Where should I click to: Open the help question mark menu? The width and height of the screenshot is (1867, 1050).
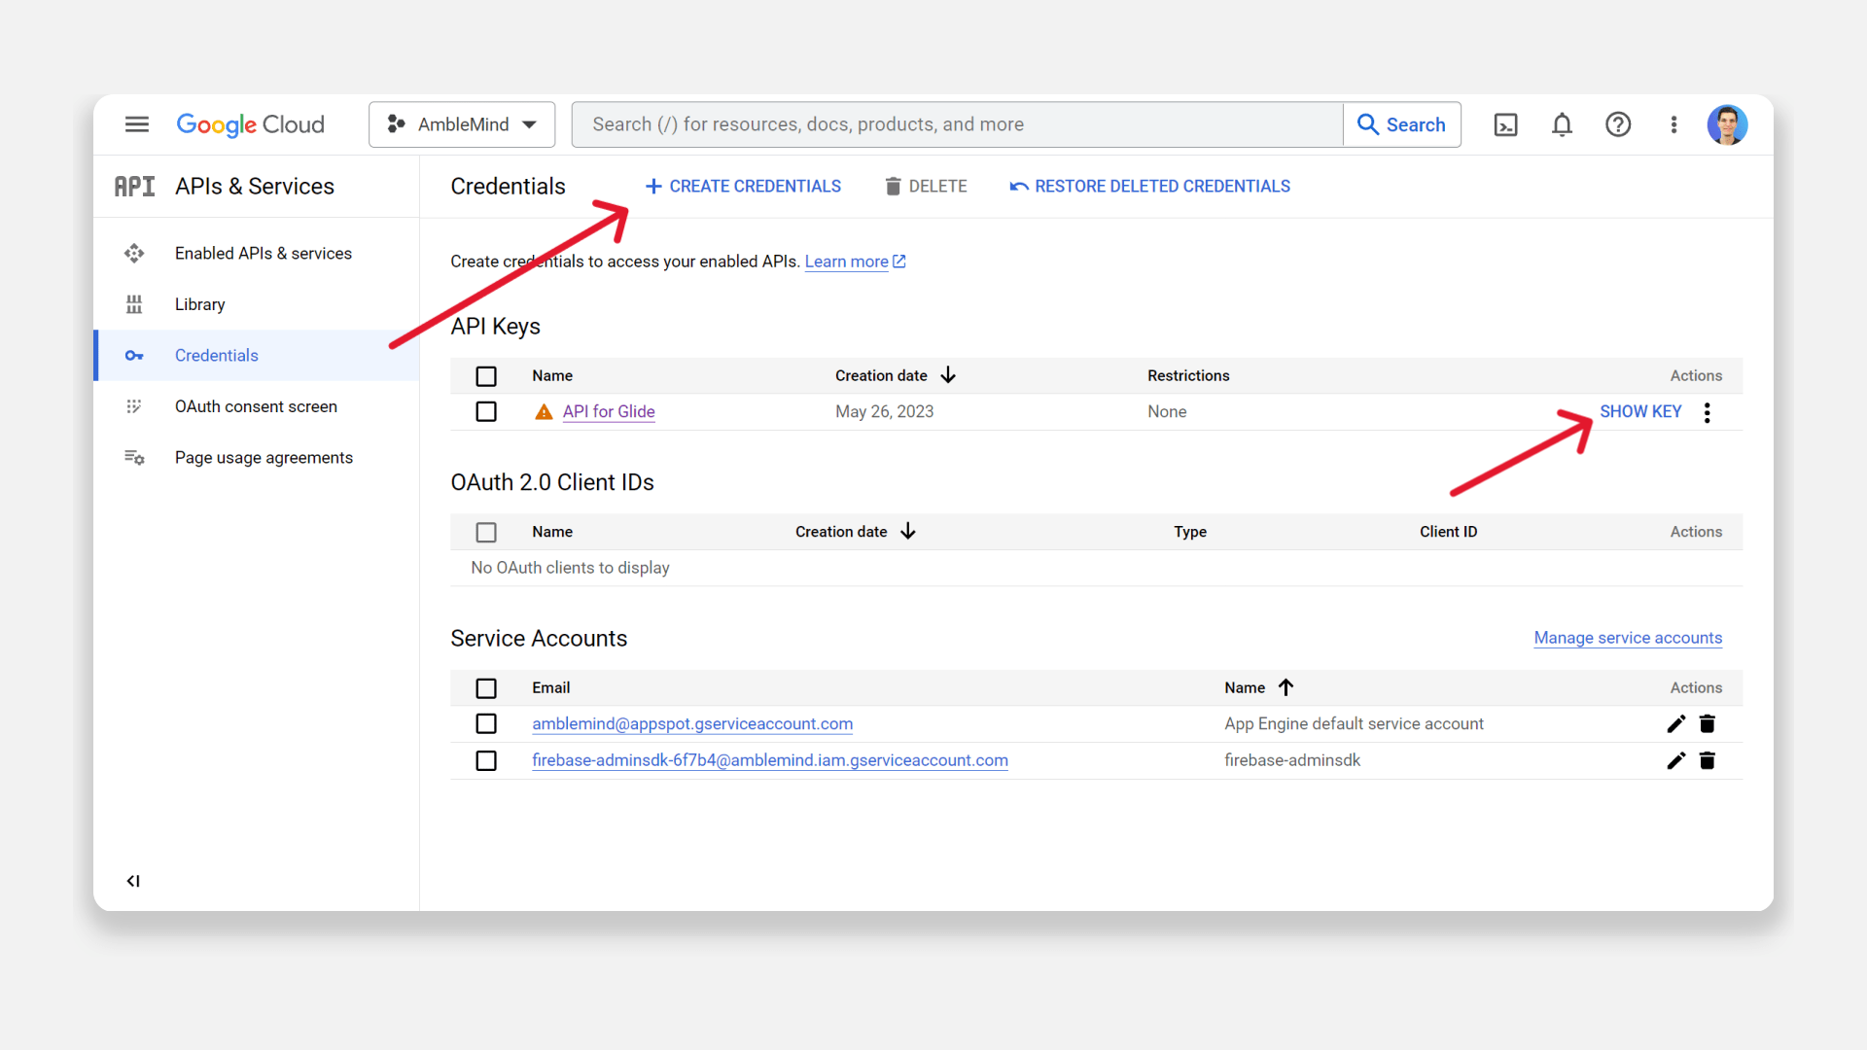pyautogui.click(x=1618, y=124)
